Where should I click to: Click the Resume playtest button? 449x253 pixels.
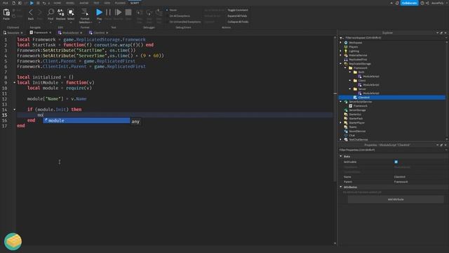click(x=118, y=13)
